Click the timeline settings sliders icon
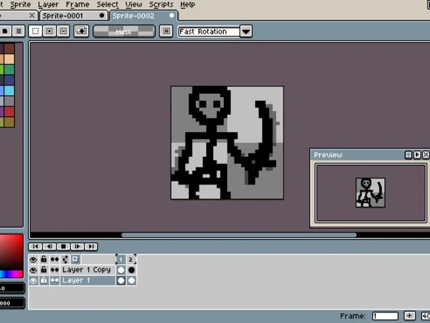Image resolution: width=430 pixels, height=323 pixels. [x=65, y=259]
